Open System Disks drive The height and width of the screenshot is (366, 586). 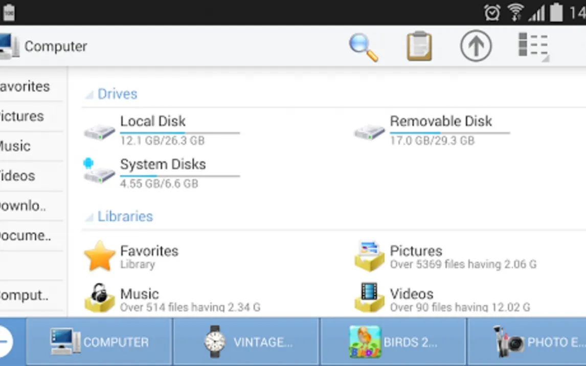163,165
